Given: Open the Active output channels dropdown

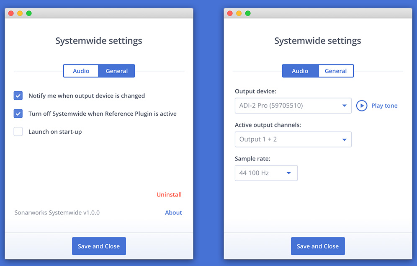Looking at the screenshot, I should tap(293, 139).
